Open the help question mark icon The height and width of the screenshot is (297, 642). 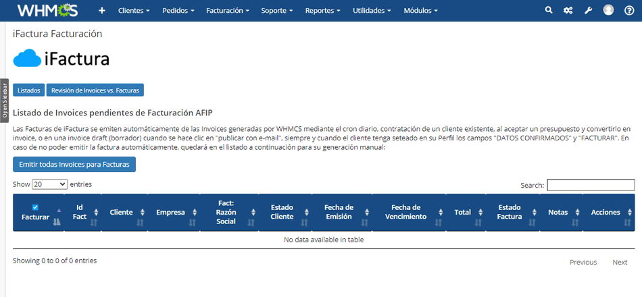(629, 11)
